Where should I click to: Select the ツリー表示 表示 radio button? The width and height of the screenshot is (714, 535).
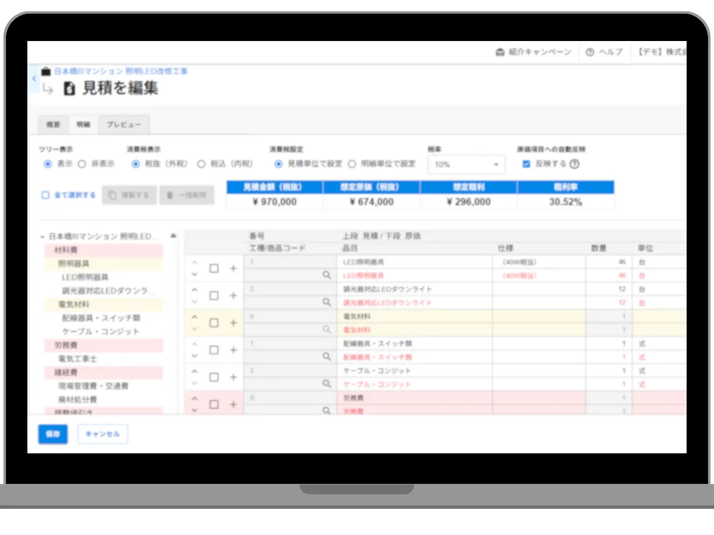(x=48, y=164)
